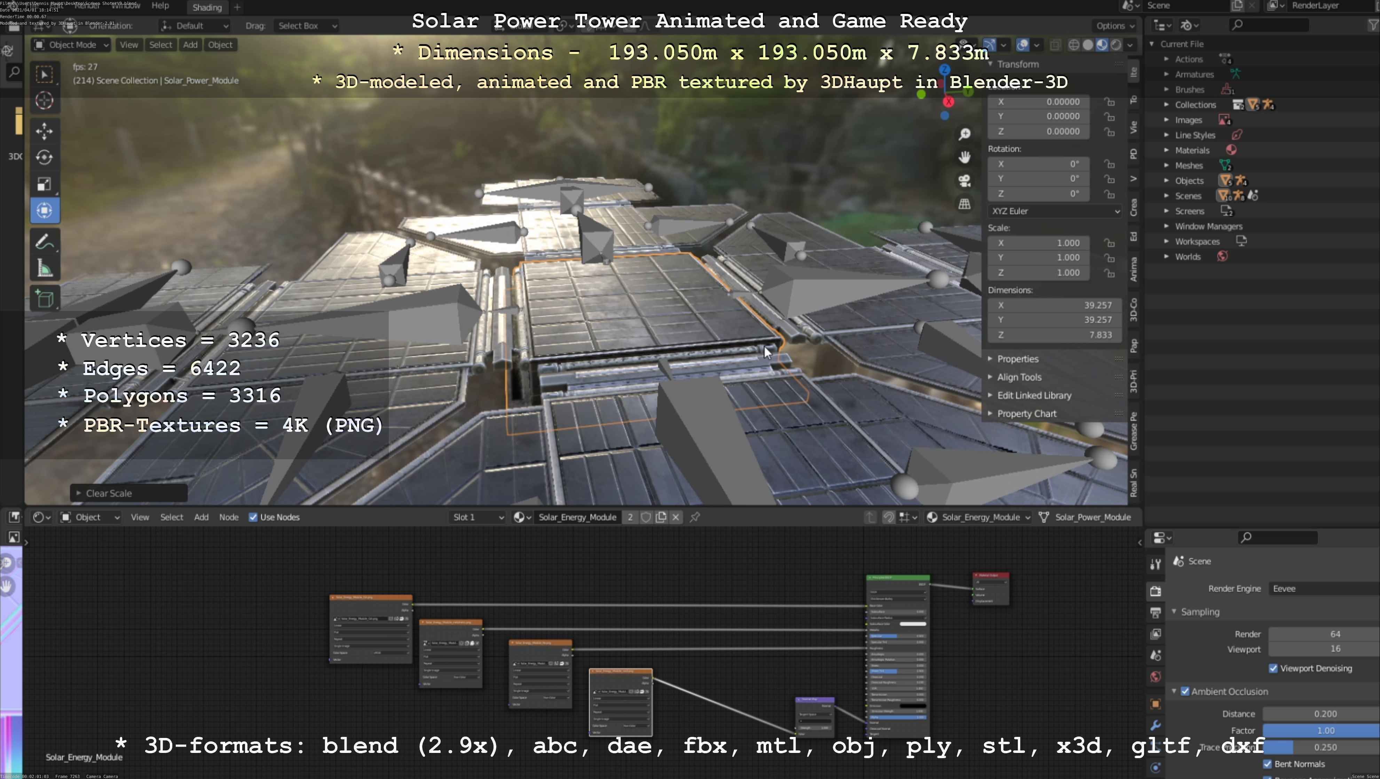Click the Add Cube tool icon

45,299
